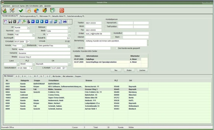This screenshot has height=130, width=214.
Task: Open the Extras menu
Action: (x=21, y=6)
